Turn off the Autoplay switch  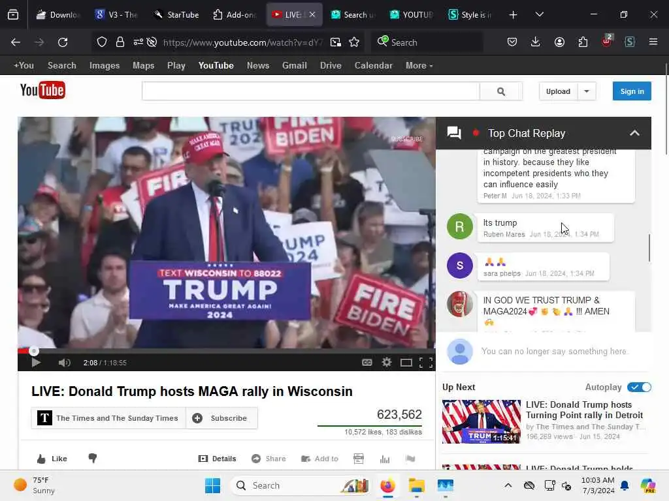(x=639, y=387)
